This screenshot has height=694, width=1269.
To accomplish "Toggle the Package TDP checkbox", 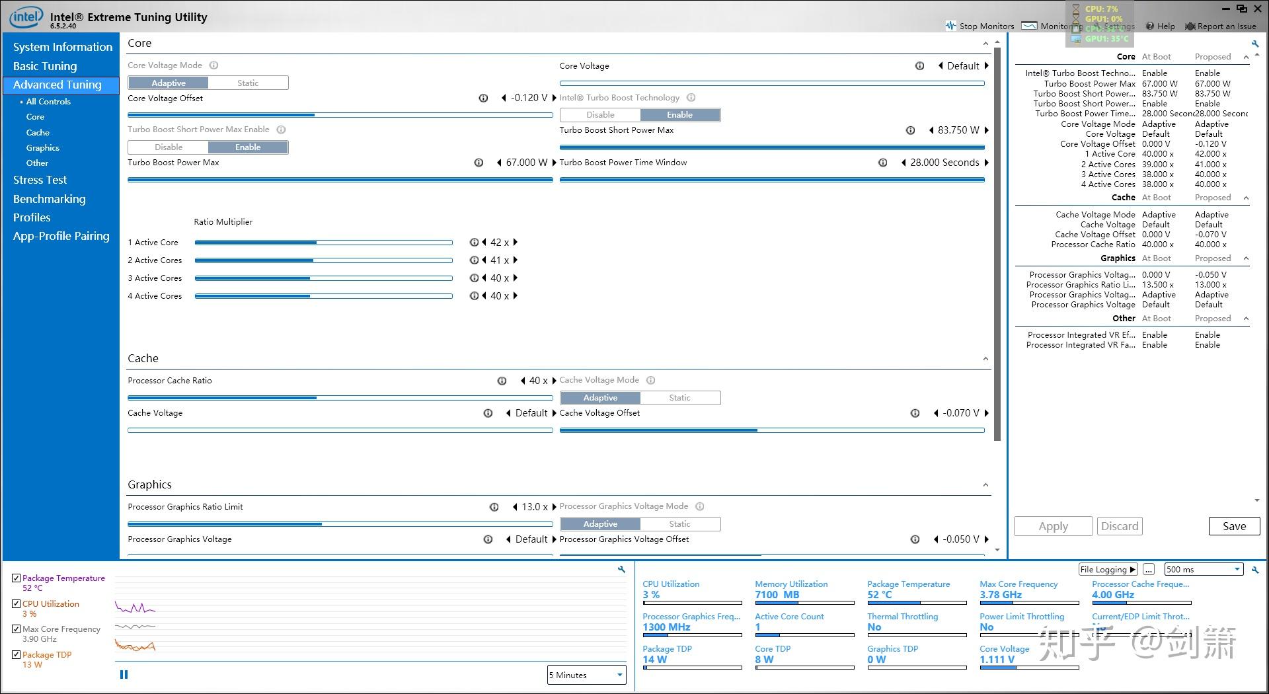I will 17,654.
